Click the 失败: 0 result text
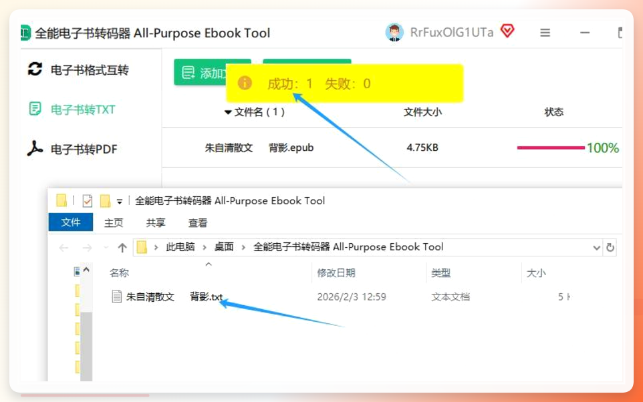643x402 pixels. pyautogui.click(x=348, y=84)
